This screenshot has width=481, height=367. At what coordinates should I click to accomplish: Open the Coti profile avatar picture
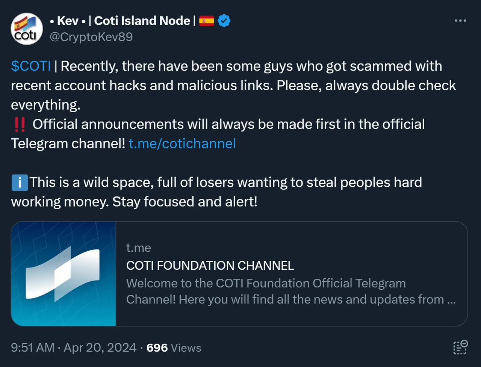coord(27,29)
